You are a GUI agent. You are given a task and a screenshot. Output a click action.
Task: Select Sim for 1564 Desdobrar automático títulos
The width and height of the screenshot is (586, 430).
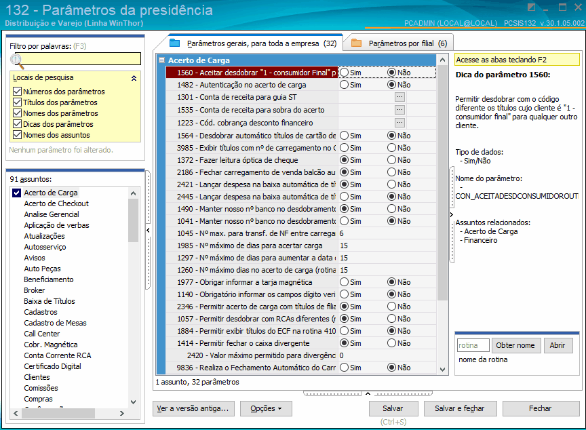tap(344, 136)
